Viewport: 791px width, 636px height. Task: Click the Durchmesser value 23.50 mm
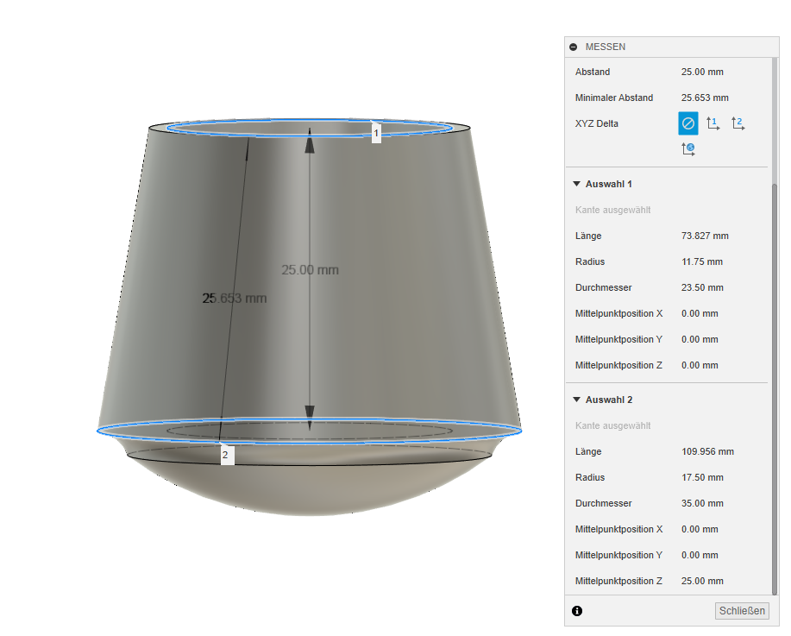click(x=702, y=287)
